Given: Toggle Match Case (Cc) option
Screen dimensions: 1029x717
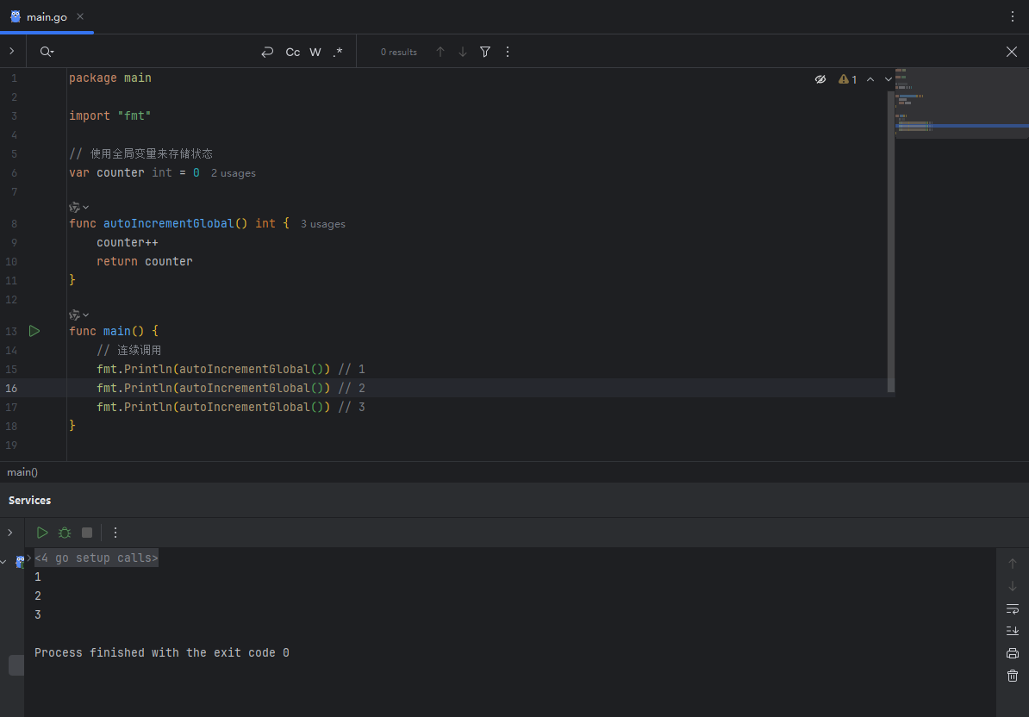Looking at the screenshot, I should pyautogui.click(x=293, y=52).
